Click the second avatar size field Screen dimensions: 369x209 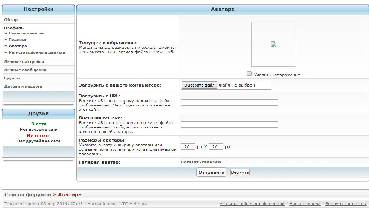point(216,147)
